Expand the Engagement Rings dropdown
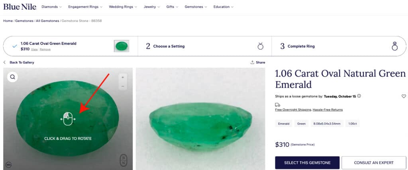The image size is (408, 170). [85, 7]
